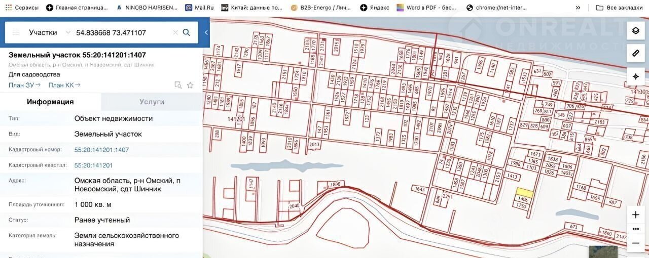
Task: Click the find-on-map icon beside star
Action: click(178, 85)
